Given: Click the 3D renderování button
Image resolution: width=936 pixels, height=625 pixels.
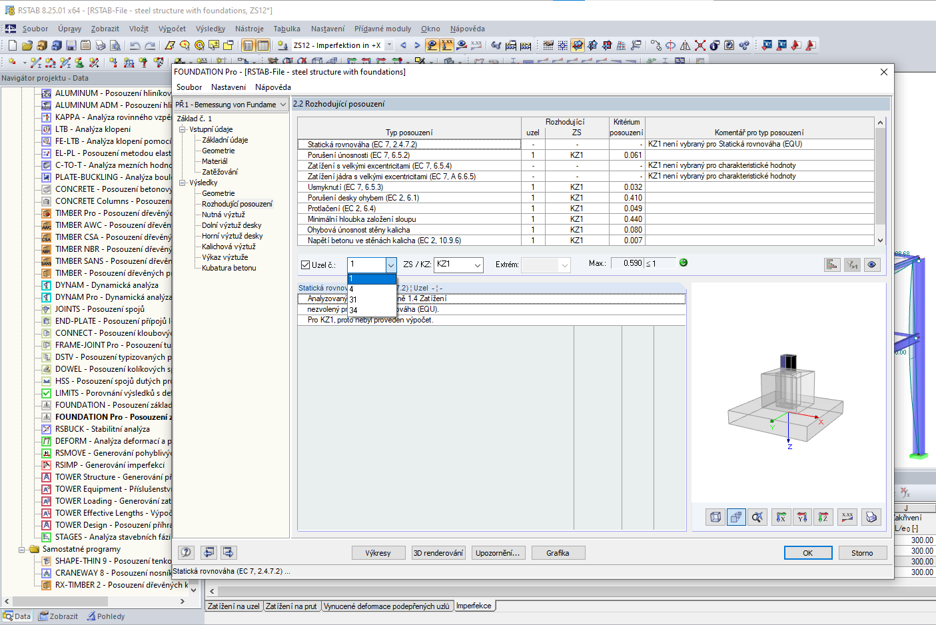Looking at the screenshot, I should (x=438, y=553).
